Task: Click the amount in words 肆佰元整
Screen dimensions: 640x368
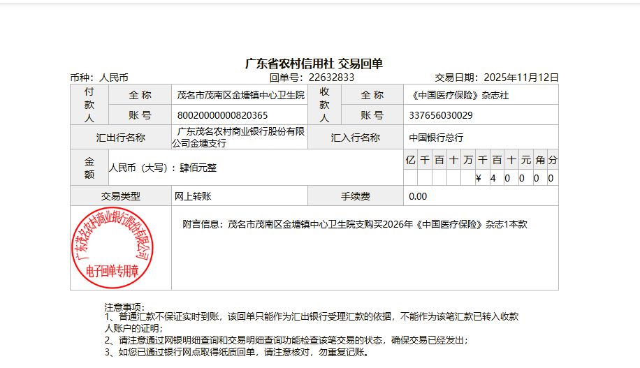Action: pyautogui.click(x=198, y=168)
